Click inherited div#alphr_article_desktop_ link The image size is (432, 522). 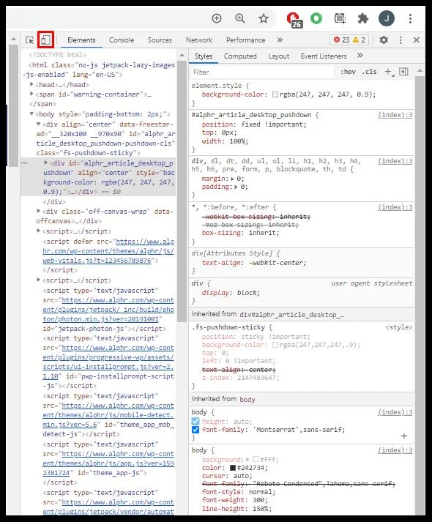click(x=291, y=315)
